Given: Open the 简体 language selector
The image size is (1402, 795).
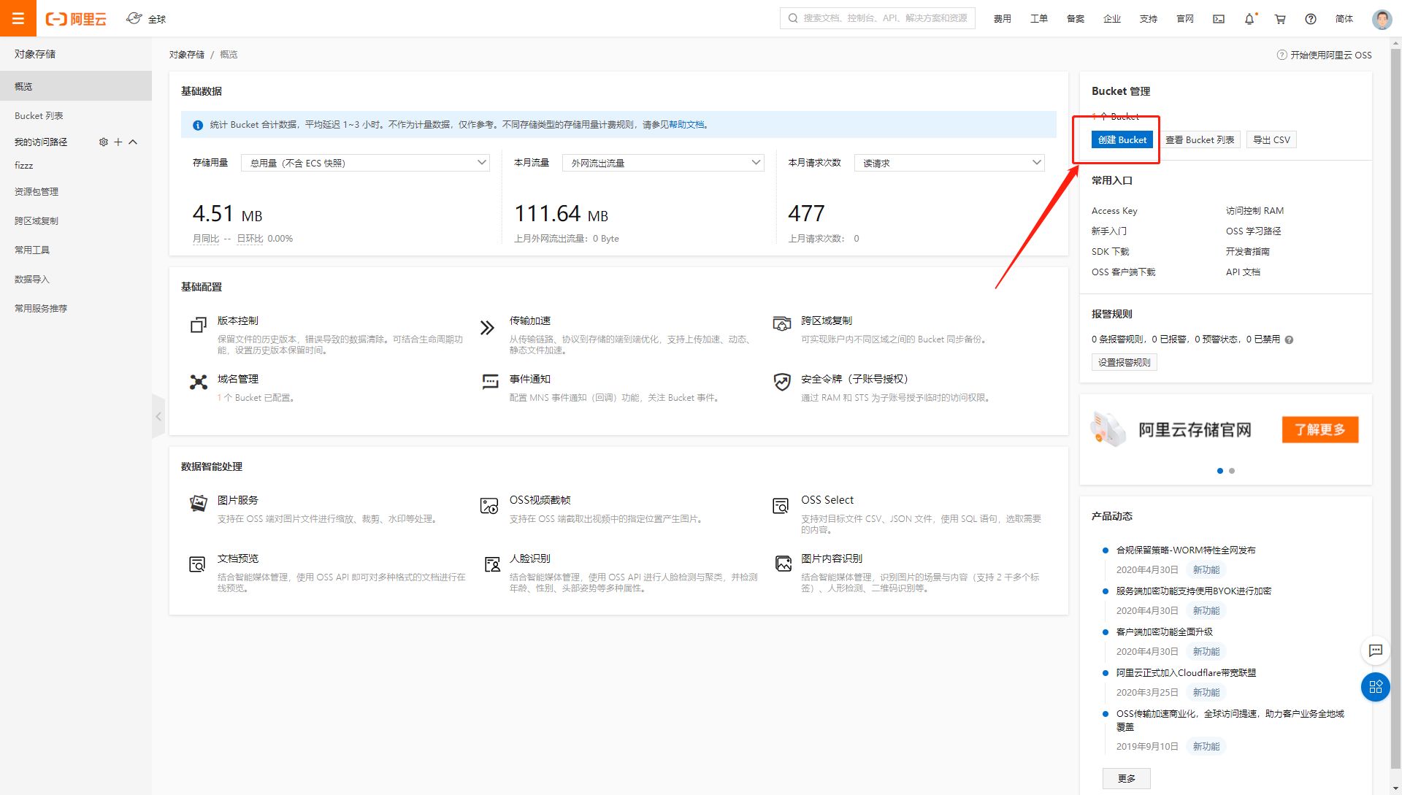Looking at the screenshot, I should point(1344,19).
